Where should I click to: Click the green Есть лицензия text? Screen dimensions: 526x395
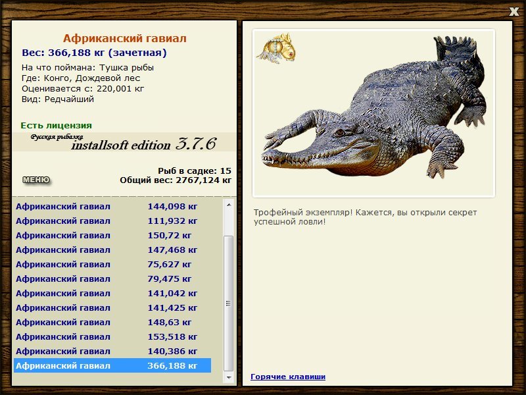[x=56, y=125]
